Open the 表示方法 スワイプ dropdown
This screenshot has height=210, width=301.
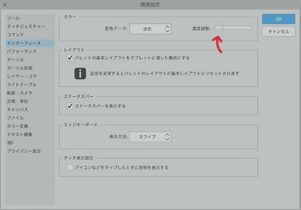tap(150, 137)
